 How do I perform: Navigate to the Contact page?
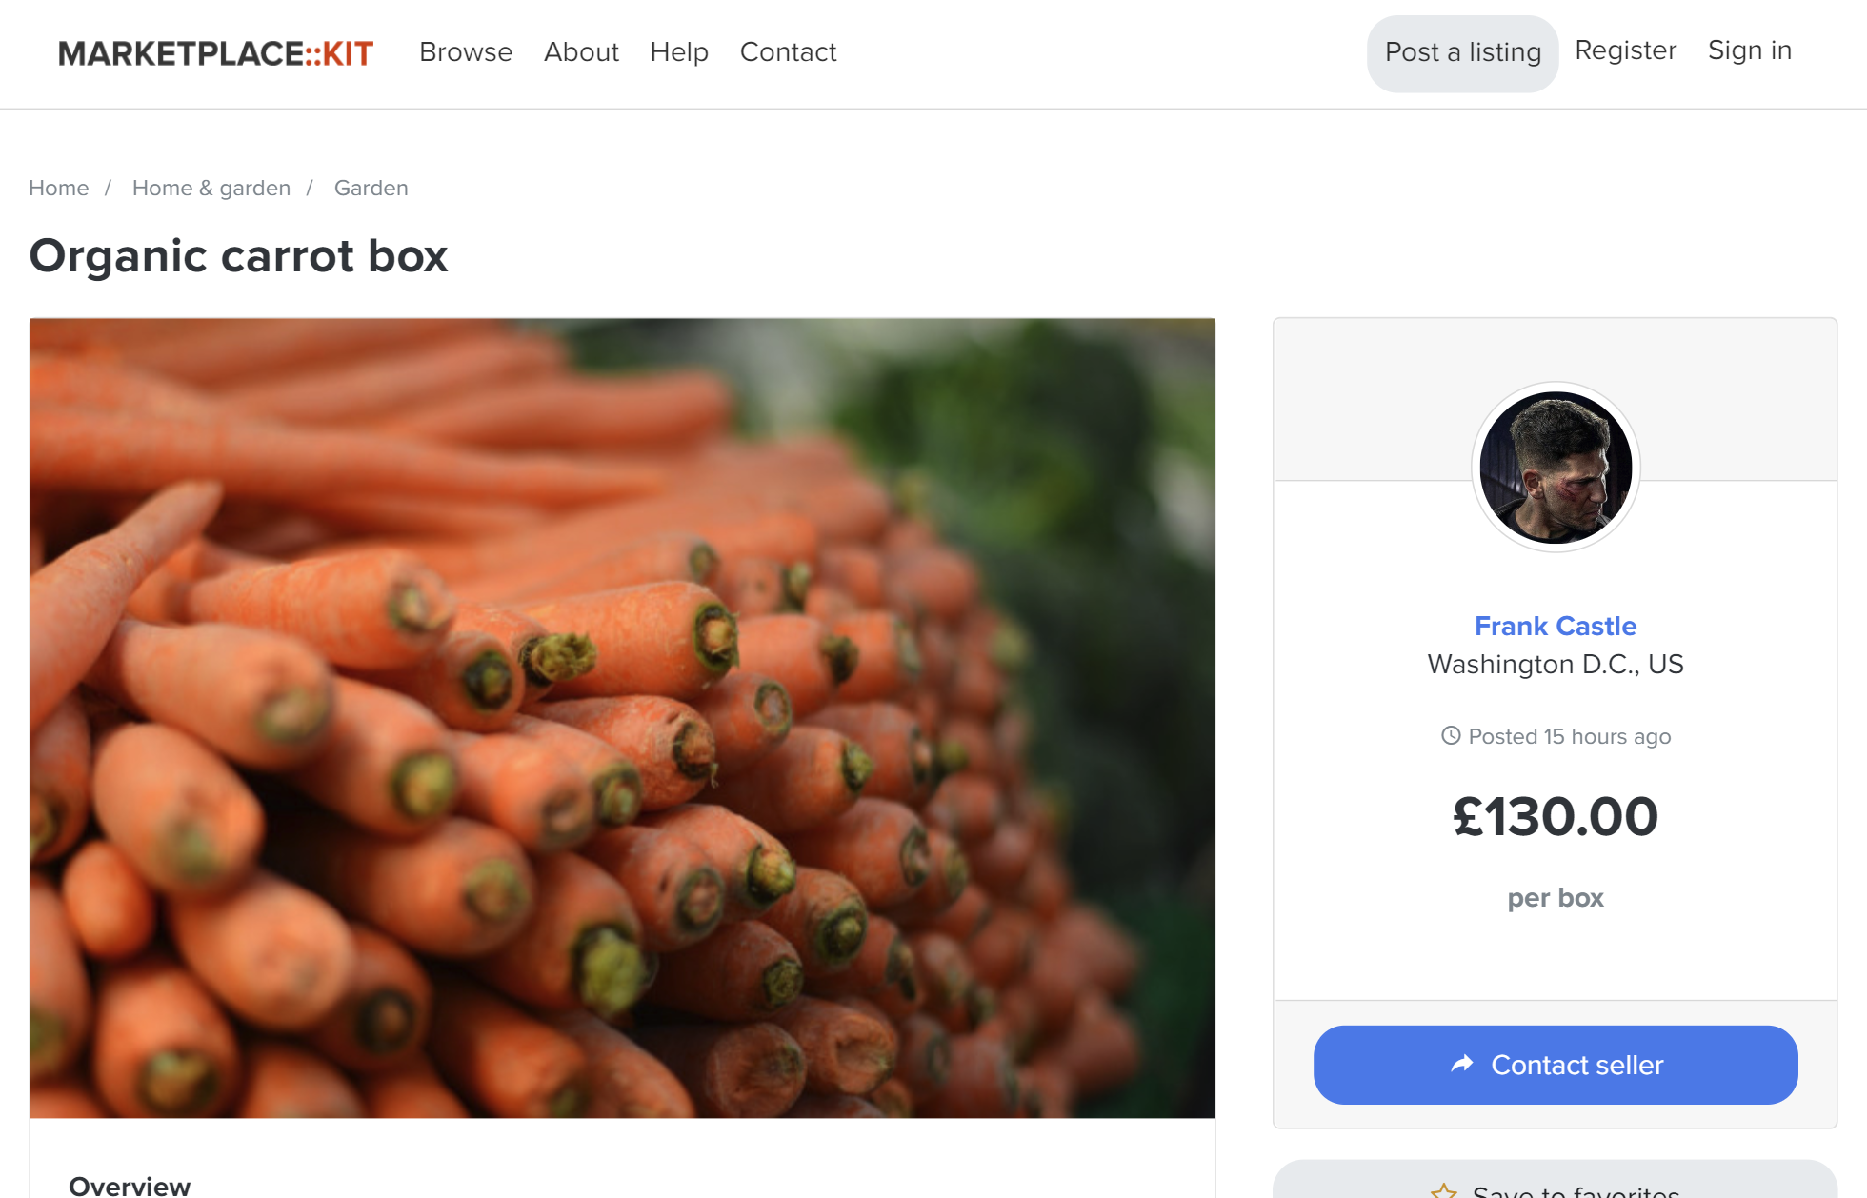point(788,51)
